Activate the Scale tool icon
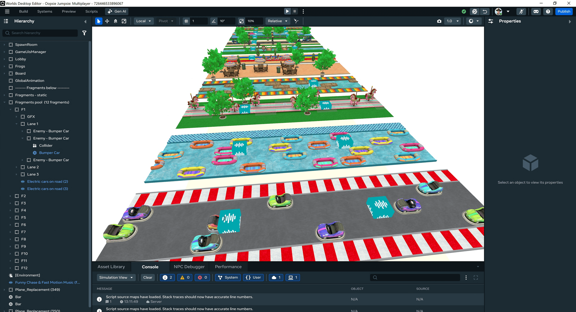This screenshot has height=312, width=576. pyautogui.click(x=124, y=21)
